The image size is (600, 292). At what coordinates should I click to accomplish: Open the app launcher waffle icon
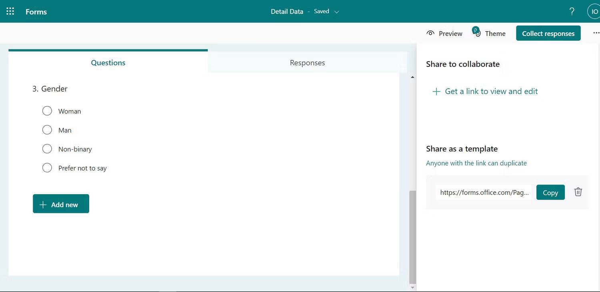[10, 11]
